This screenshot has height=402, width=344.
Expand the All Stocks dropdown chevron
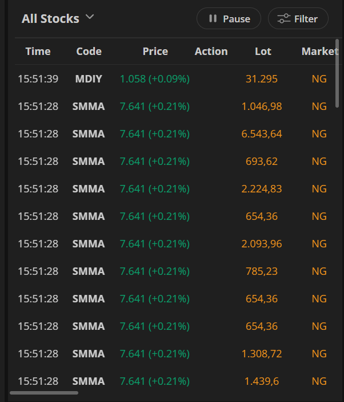pyautogui.click(x=89, y=17)
